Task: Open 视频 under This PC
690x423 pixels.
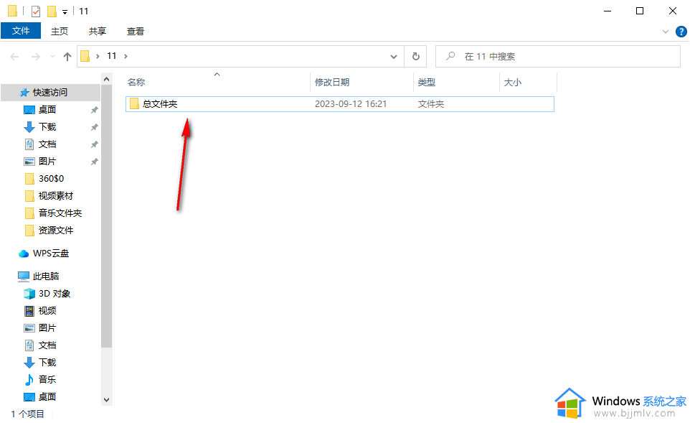Action: [x=47, y=311]
